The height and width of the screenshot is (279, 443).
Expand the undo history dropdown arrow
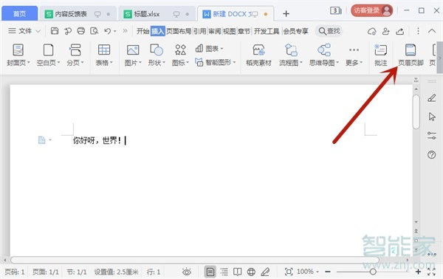[114, 31]
